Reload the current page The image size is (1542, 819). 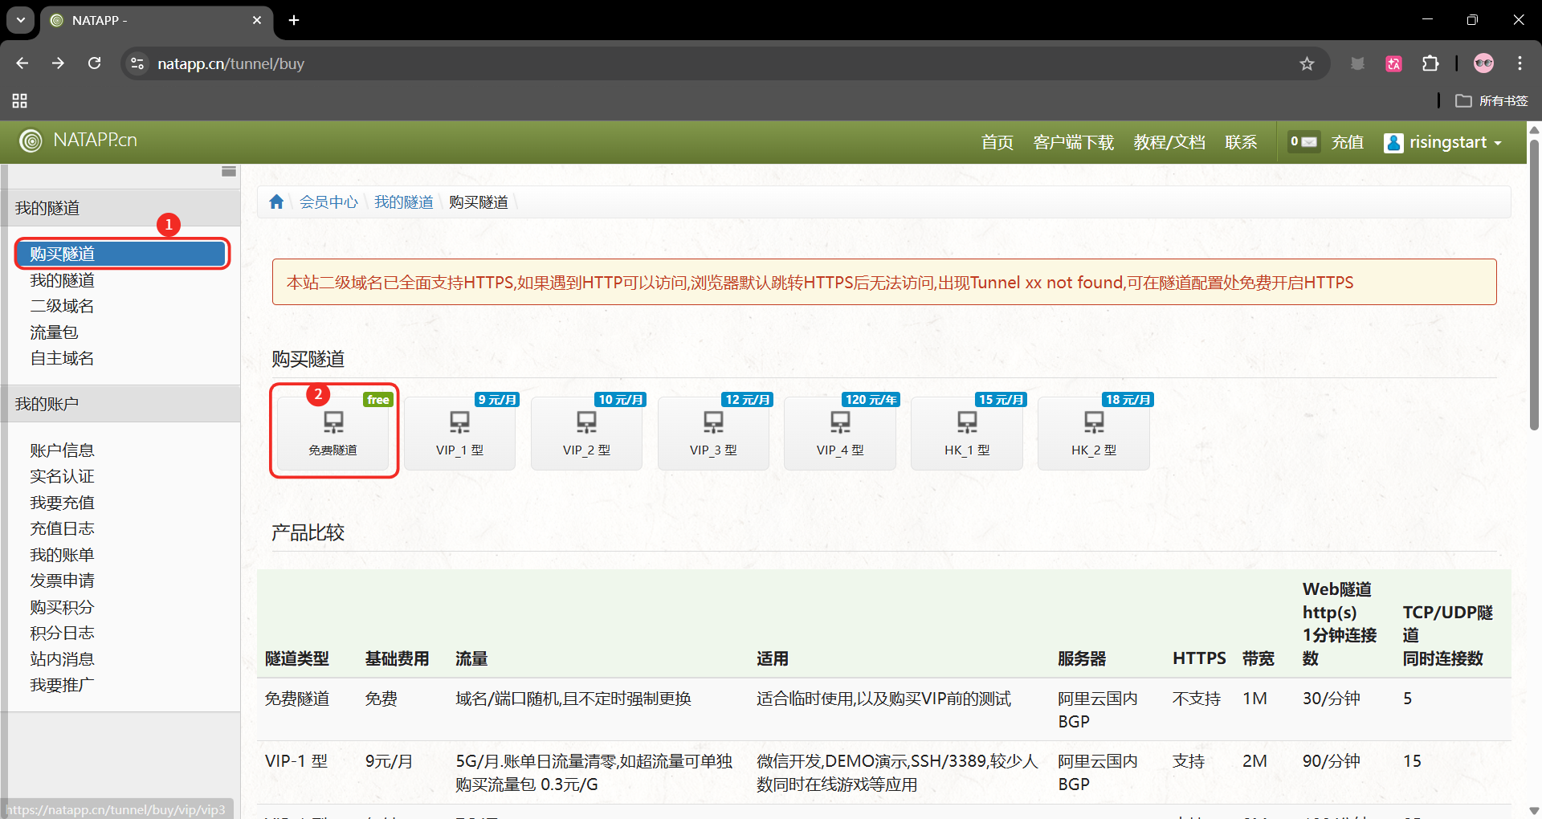[x=95, y=63]
